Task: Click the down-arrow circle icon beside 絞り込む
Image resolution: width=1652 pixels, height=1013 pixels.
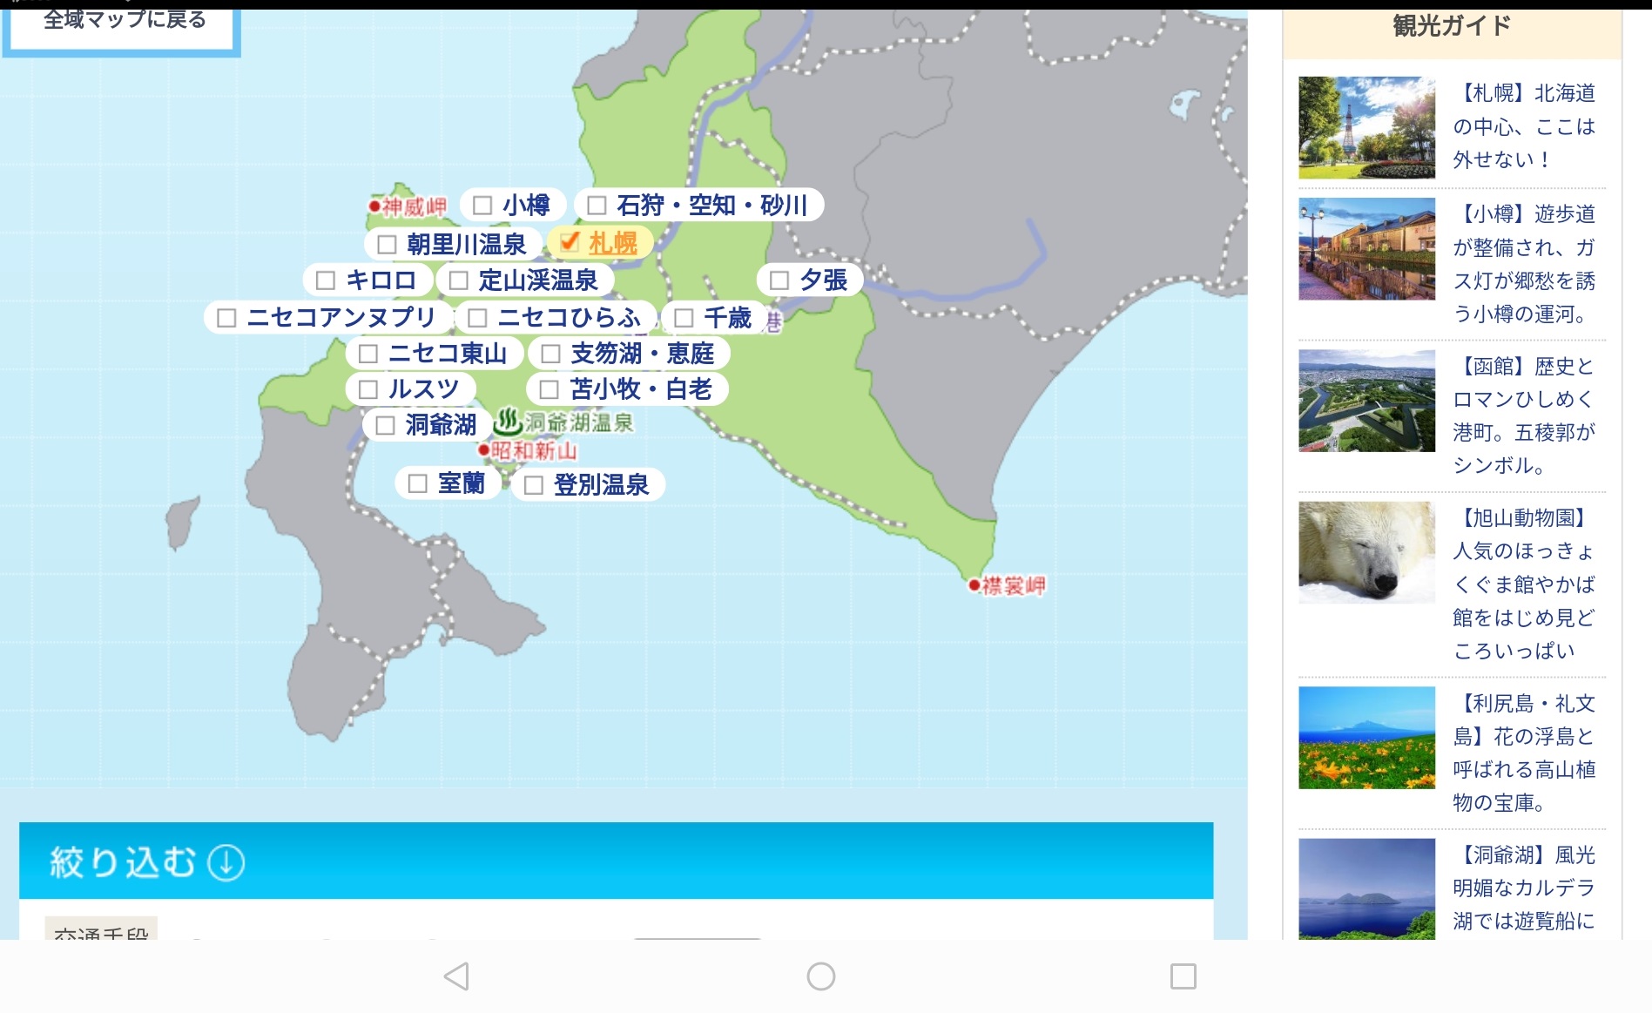Action: tap(226, 862)
